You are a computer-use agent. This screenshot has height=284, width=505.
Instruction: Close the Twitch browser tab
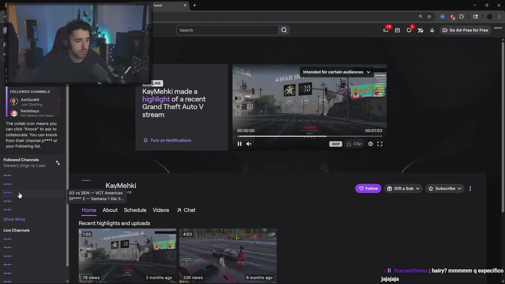tap(185, 5)
